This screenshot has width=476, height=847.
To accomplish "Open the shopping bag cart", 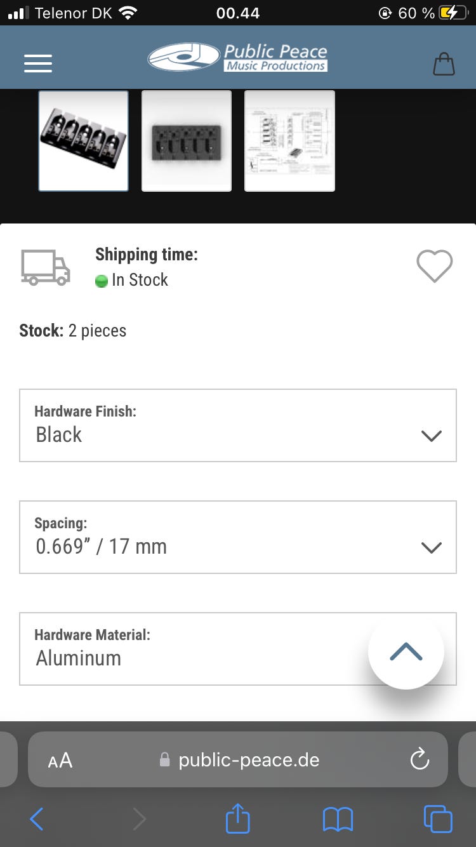I will tap(444, 63).
